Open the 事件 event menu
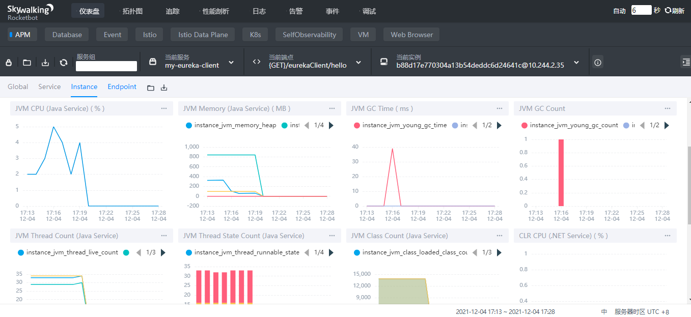The height and width of the screenshot is (317, 691). click(x=333, y=11)
